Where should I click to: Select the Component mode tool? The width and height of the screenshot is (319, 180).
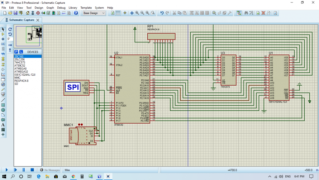click(x=3, y=34)
